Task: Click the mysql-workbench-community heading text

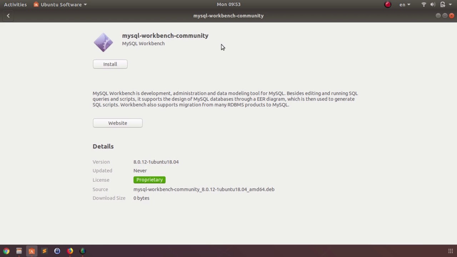Action: [165, 36]
